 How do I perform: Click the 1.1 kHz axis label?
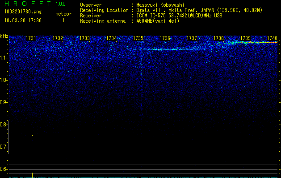(3, 58)
